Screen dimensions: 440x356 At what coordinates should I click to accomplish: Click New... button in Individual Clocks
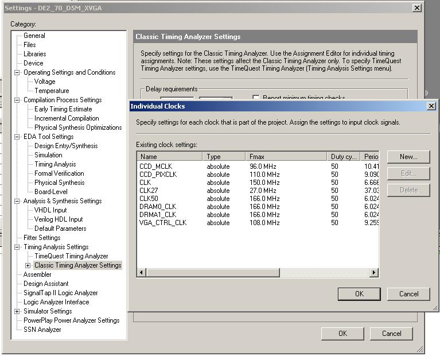coord(408,157)
